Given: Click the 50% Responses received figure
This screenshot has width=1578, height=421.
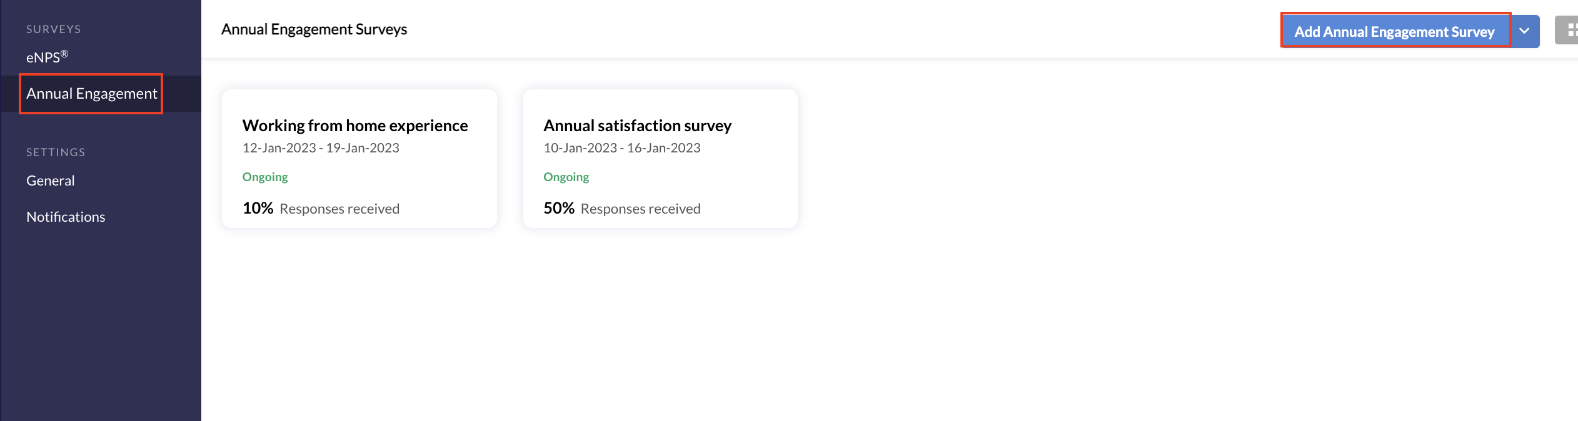Looking at the screenshot, I should (622, 208).
